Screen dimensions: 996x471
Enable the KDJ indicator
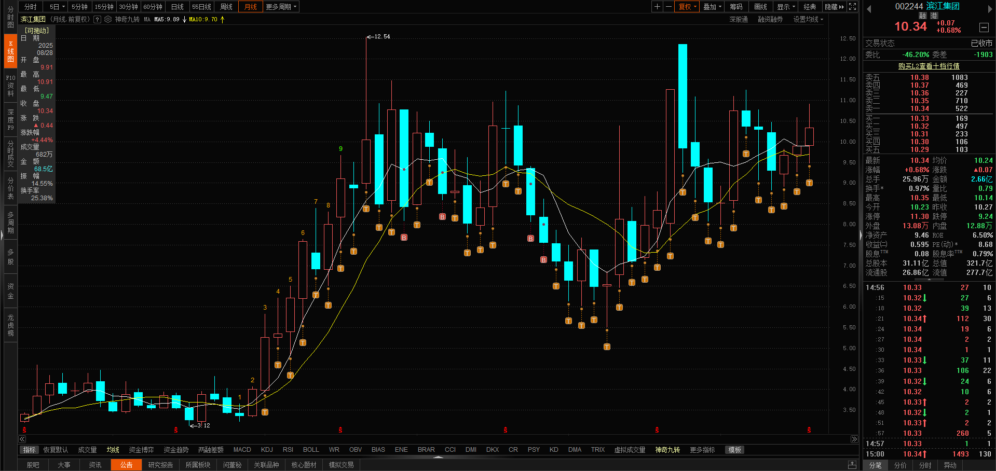(x=267, y=450)
